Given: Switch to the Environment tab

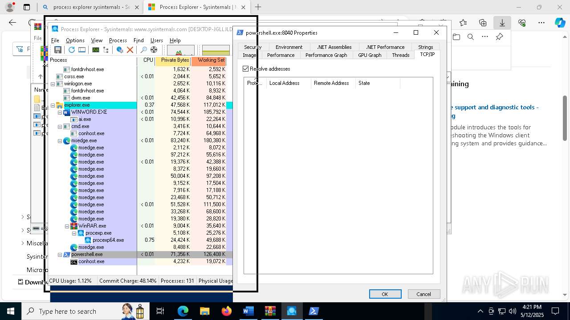Looking at the screenshot, I should click(289, 47).
